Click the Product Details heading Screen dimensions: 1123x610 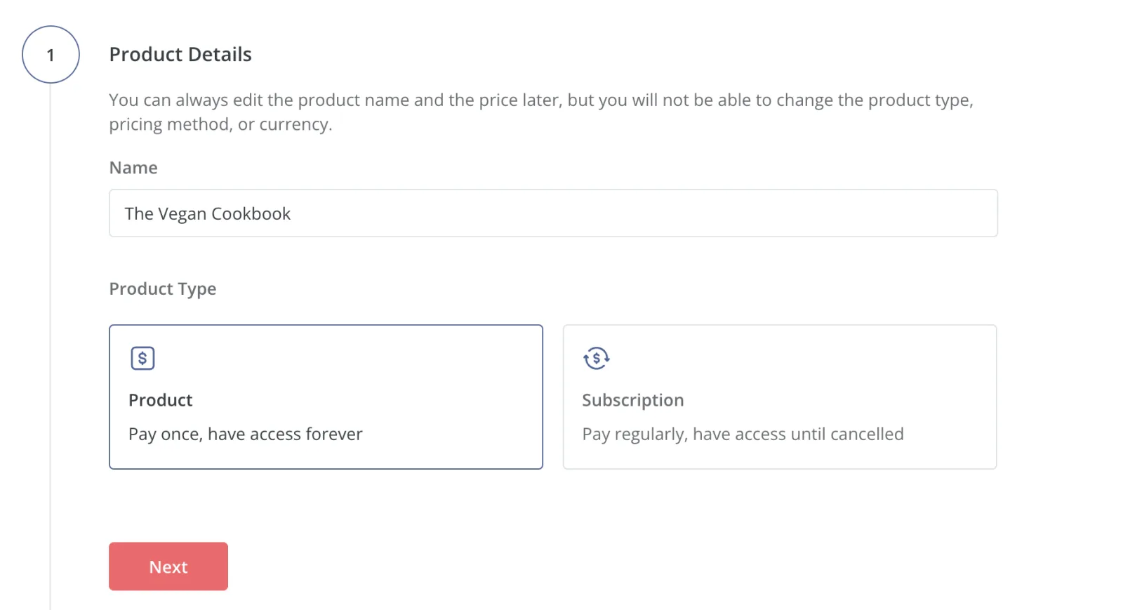[x=180, y=55]
